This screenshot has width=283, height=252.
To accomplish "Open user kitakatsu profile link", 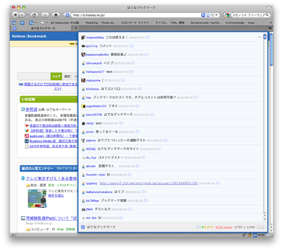I will (x=93, y=89).
